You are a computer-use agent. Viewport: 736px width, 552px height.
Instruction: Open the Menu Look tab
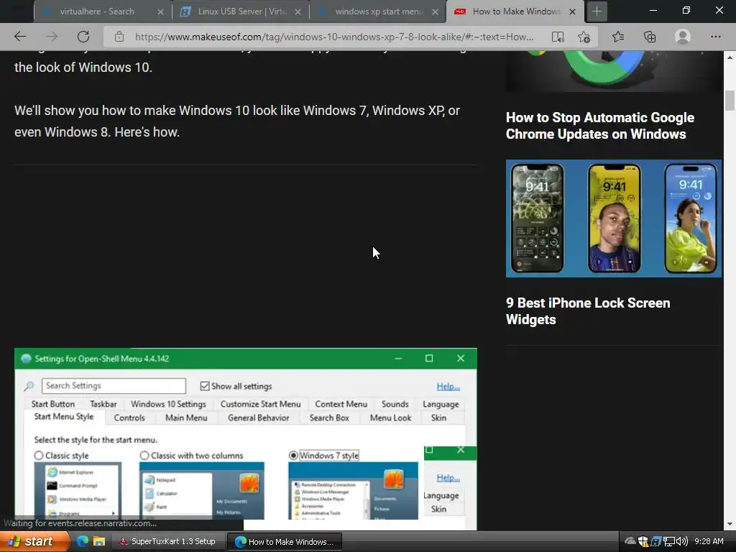[x=390, y=418]
